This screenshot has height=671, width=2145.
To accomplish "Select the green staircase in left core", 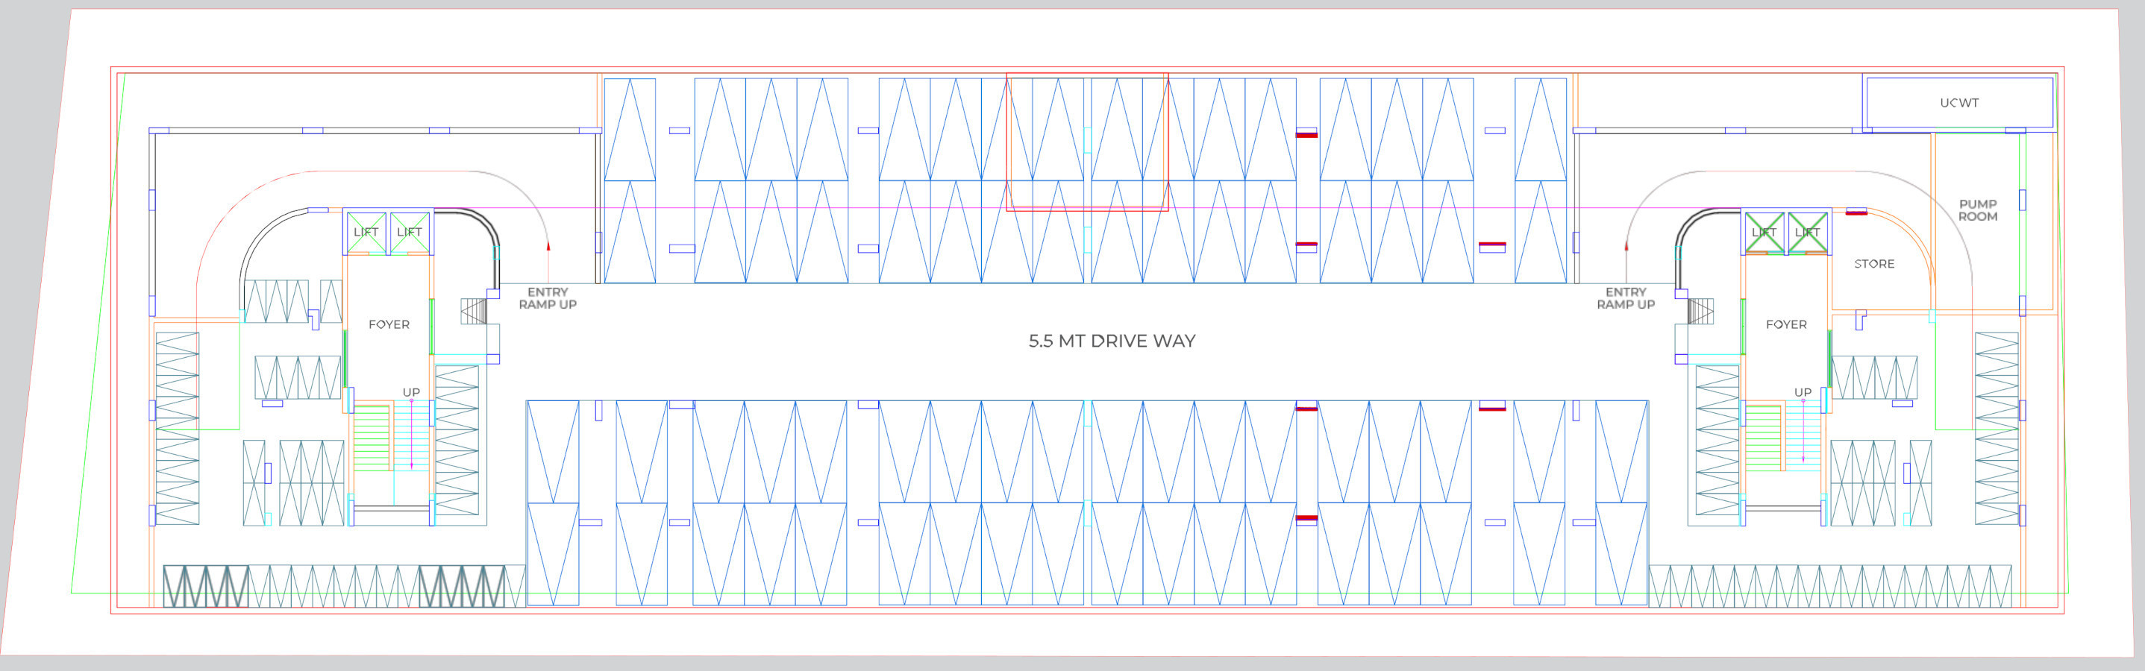I will click(x=372, y=437).
